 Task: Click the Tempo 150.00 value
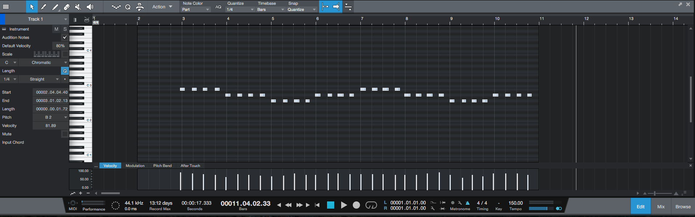point(515,203)
